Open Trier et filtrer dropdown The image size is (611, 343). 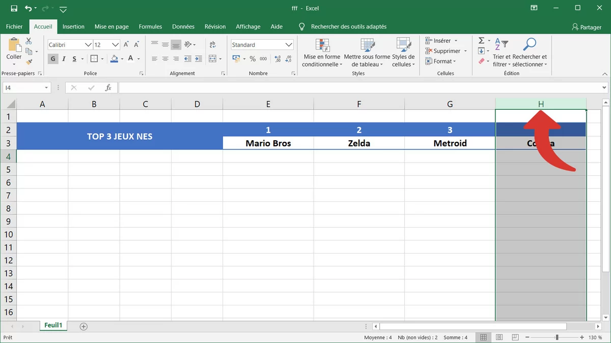[502, 52]
